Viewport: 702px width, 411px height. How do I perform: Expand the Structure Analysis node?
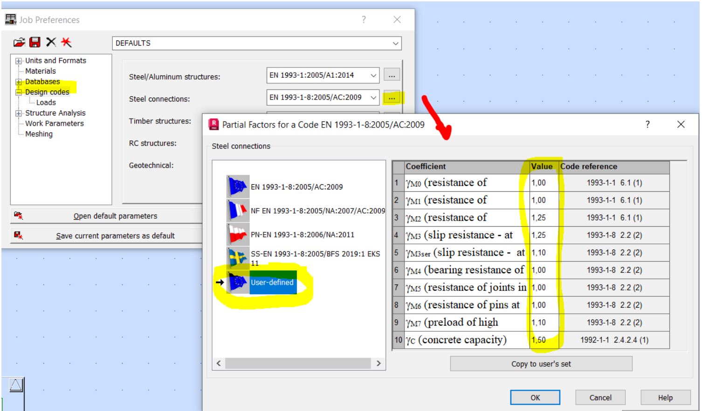point(18,113)
